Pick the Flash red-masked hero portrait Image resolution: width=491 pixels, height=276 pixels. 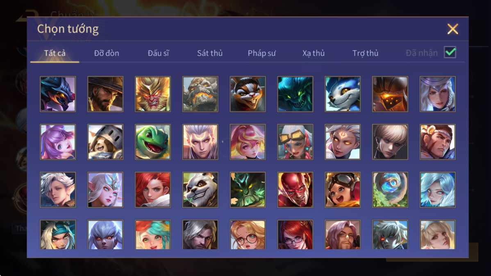295,190
